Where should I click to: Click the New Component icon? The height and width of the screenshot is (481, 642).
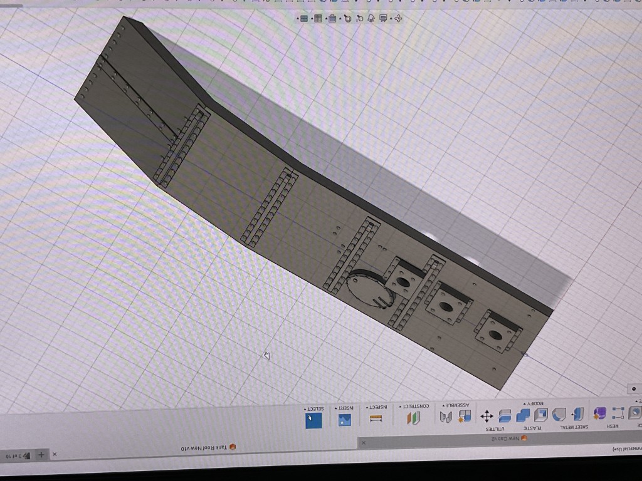coord(465,416)
